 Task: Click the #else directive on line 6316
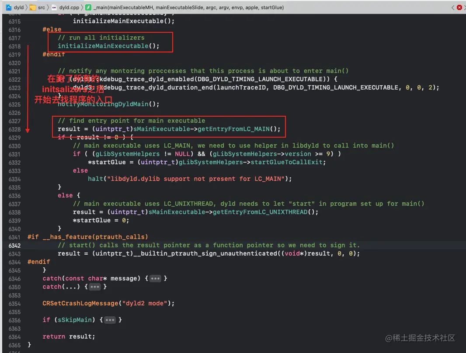52,29
